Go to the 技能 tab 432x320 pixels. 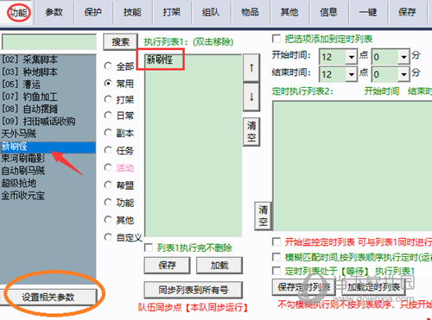click(x=132, y=12)
